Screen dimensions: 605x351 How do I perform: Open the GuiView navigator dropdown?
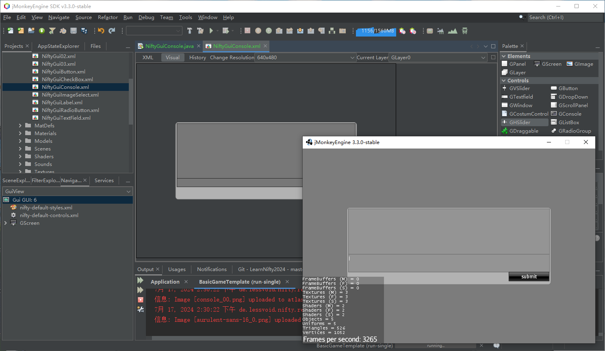point(68,192)
